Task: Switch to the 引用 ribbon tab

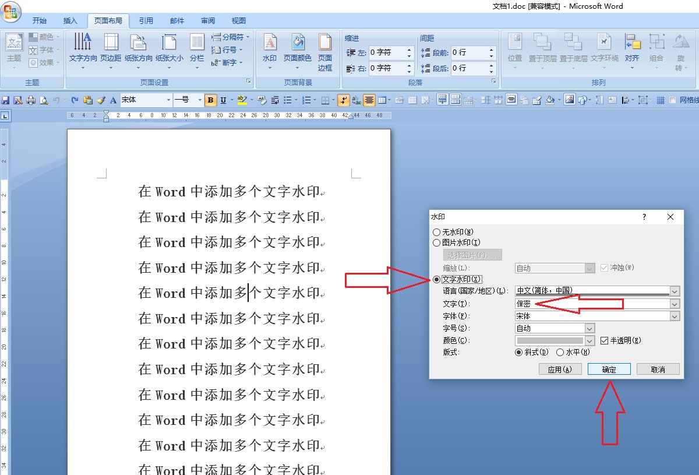Action: (x=146, y=20)
